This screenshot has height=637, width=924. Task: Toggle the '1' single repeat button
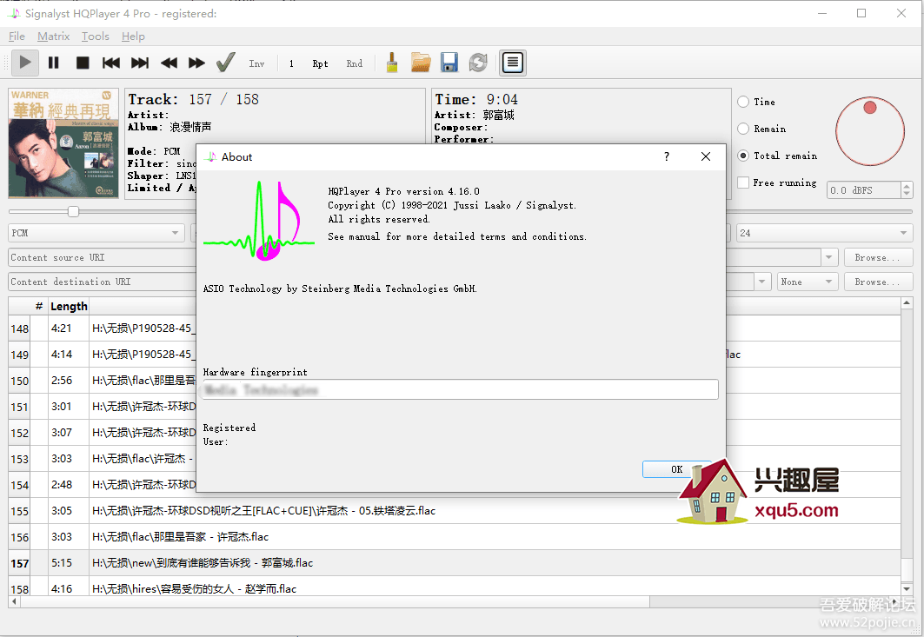click(x=291, y=63)
